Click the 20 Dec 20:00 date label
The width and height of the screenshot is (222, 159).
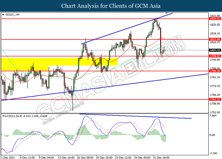[104, 157]
